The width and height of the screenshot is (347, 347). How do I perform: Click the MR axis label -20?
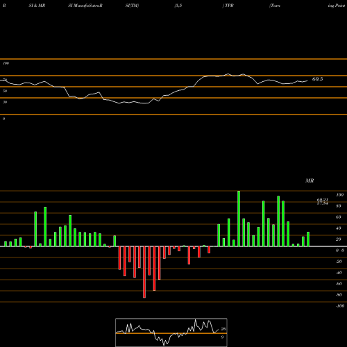click(x=339, y=262)
